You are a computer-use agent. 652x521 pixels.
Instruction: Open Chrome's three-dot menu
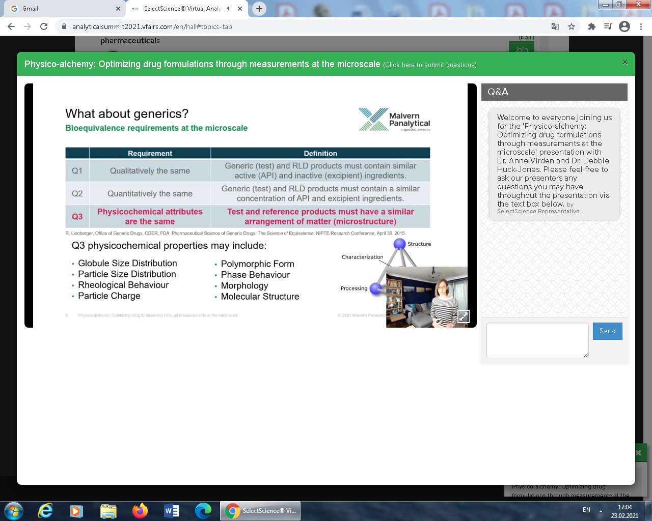pyautogui.click(x=641, y=26)
